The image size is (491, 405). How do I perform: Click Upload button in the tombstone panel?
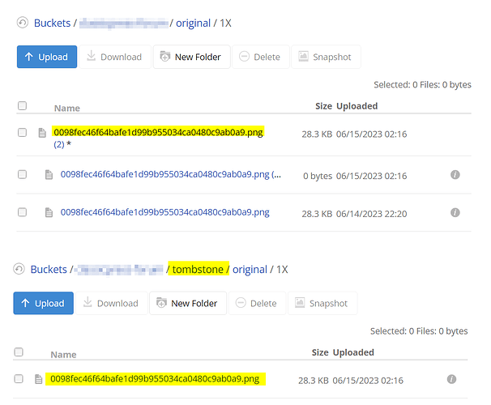[43, 303]
